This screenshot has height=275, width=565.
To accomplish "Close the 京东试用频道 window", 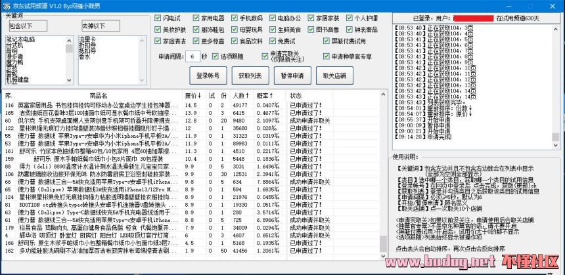I will pyautogui.click(x=552, y=6).
